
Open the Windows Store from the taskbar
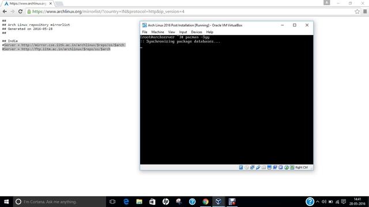(x=152, y=202)
